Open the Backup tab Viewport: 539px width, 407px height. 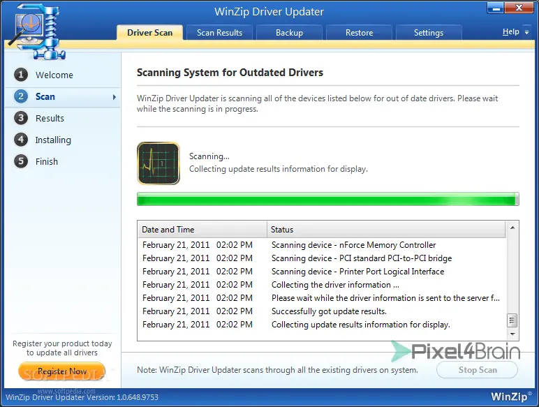[x=289, y=33]
